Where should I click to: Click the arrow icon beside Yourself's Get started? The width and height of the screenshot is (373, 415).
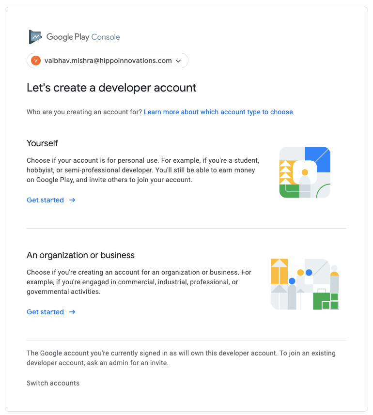[72, 200]
